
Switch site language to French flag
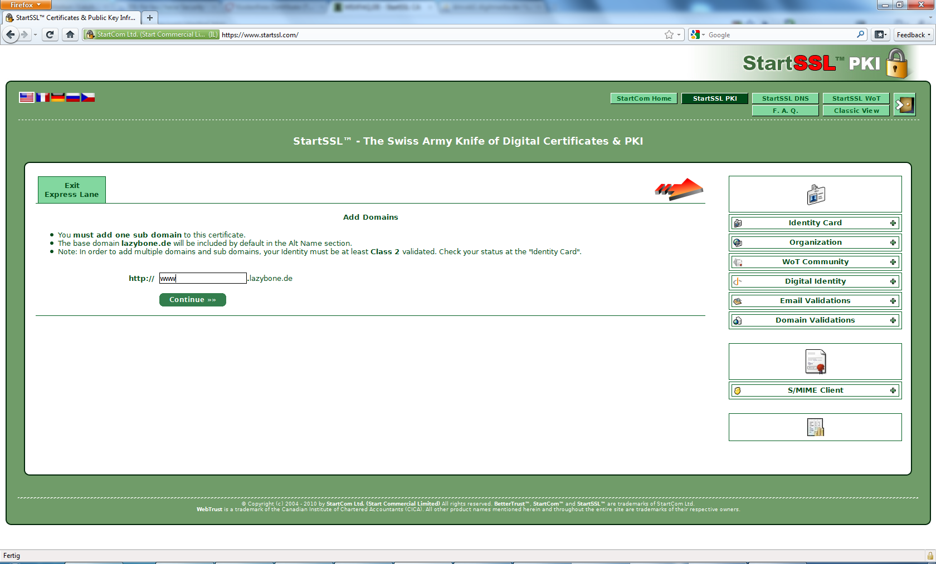point(42,97)
